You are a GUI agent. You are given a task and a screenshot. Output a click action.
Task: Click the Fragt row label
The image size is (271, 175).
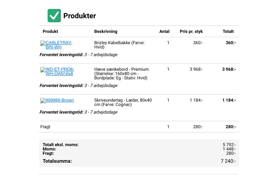click(45, 127)
